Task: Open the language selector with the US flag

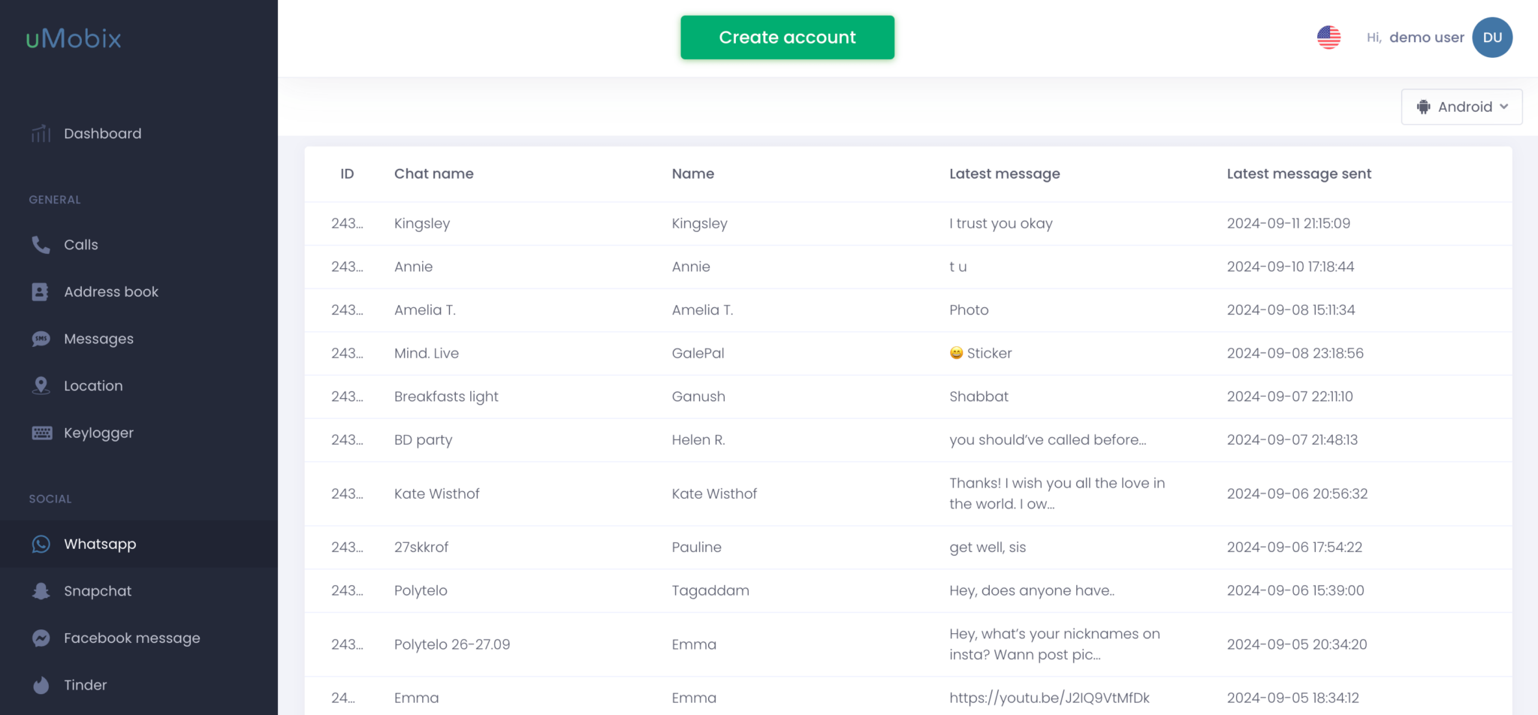Action: coord(1328,37)
